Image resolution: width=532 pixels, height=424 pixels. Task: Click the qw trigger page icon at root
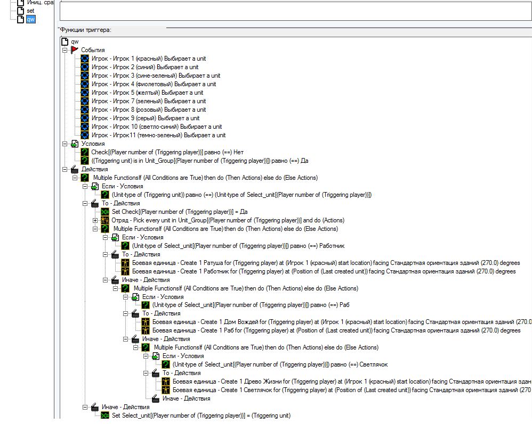(65, 41)
